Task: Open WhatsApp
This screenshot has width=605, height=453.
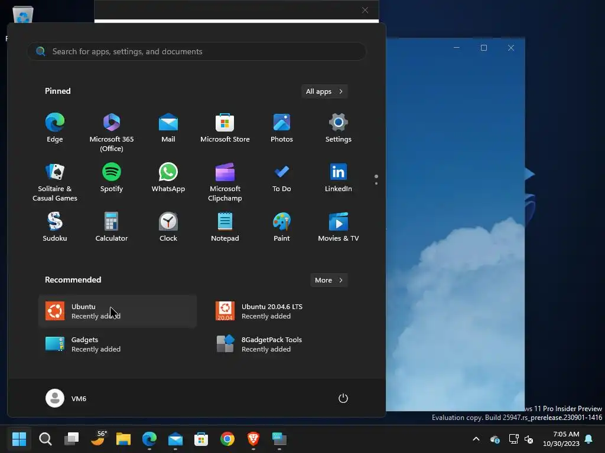Action: [x=168, y=178]
